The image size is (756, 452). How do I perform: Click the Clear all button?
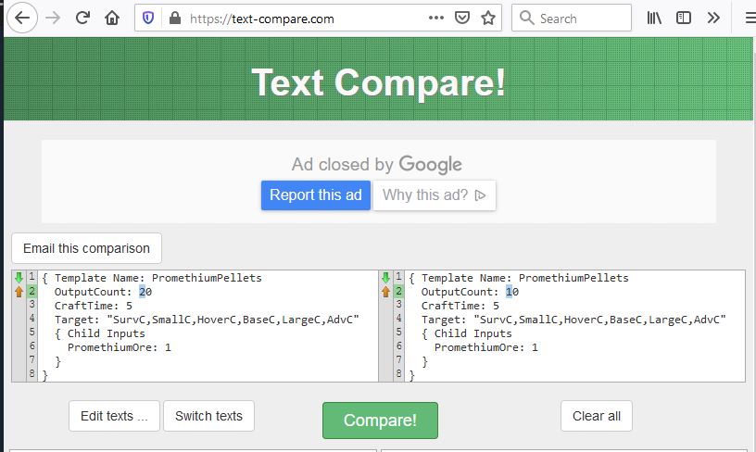click(597, 416)
